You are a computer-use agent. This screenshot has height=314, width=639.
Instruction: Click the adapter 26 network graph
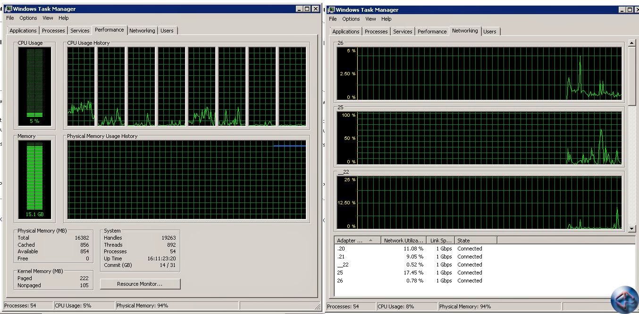[x=479, y=73]
